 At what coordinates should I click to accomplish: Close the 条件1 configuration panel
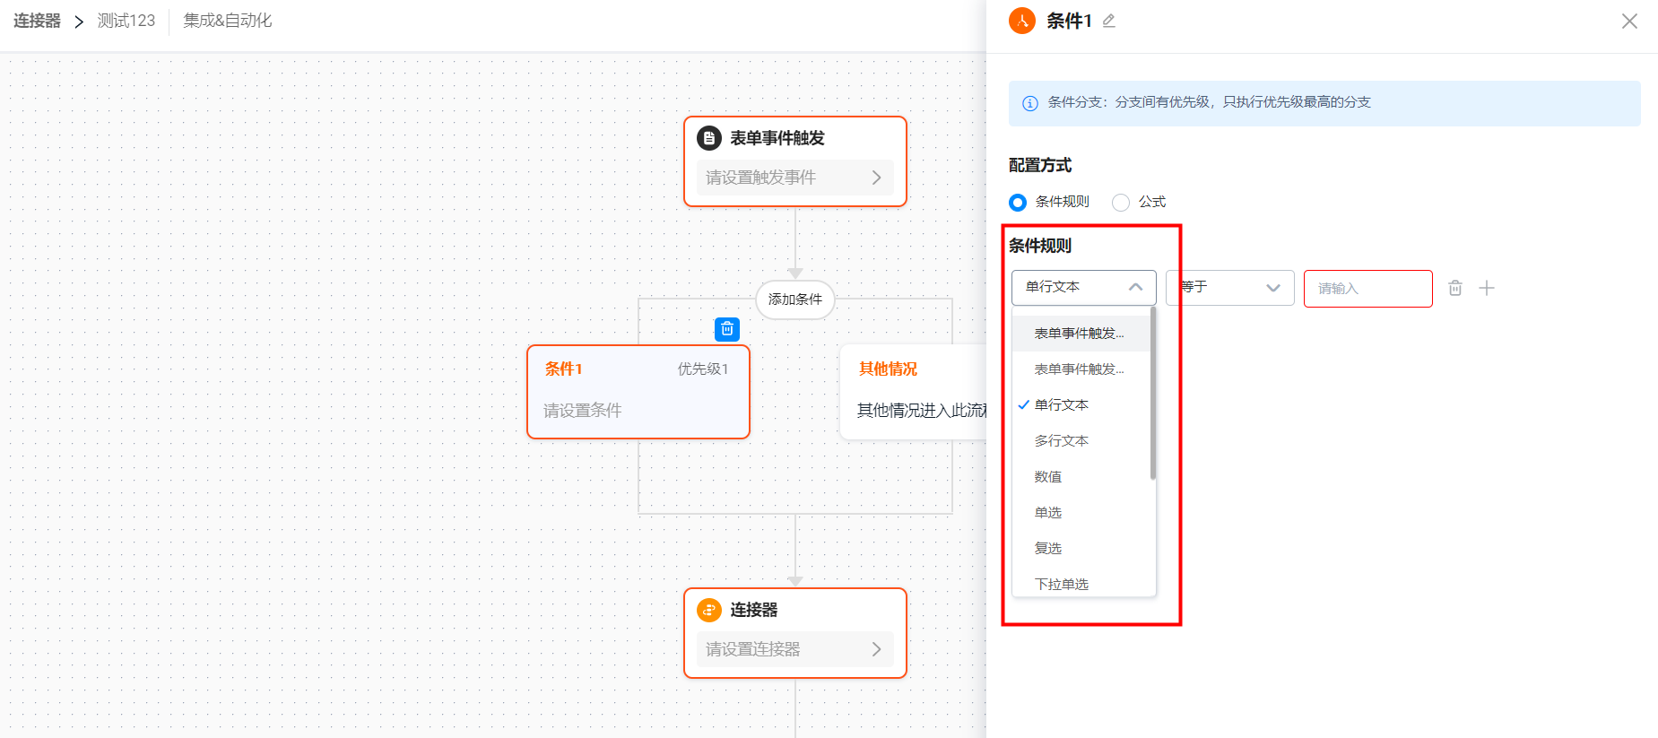[x=1629, y=21]
